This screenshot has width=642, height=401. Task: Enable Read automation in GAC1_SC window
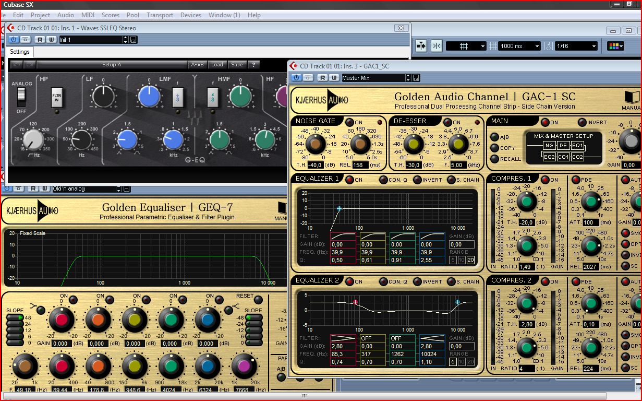322,78
